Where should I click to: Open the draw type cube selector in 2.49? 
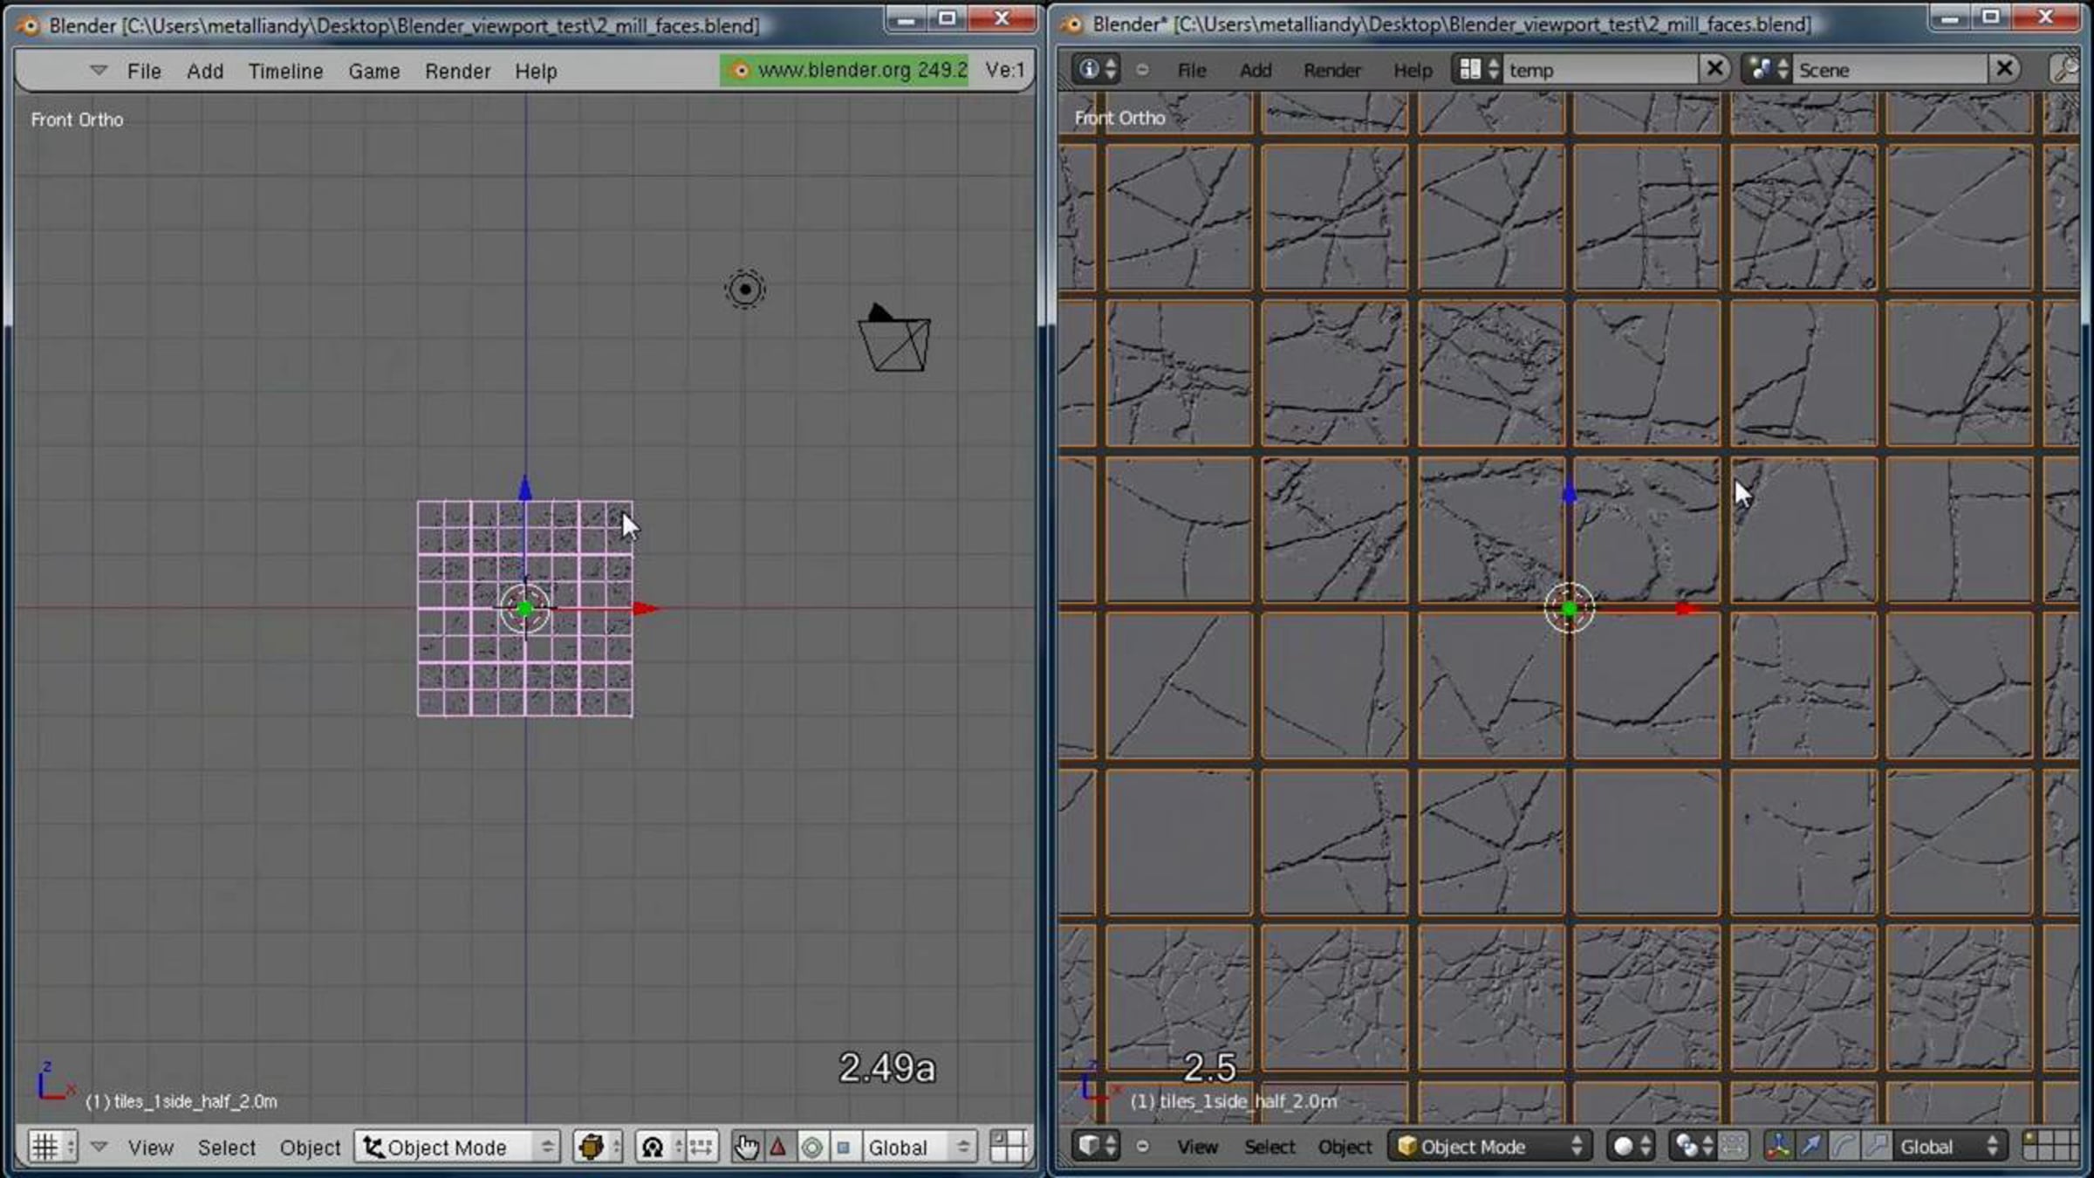pos(598,1147)
